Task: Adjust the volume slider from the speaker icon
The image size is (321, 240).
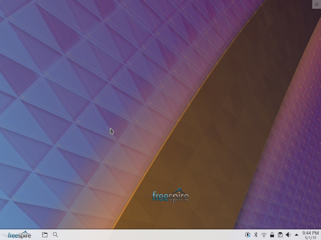Action: (288, 234)
